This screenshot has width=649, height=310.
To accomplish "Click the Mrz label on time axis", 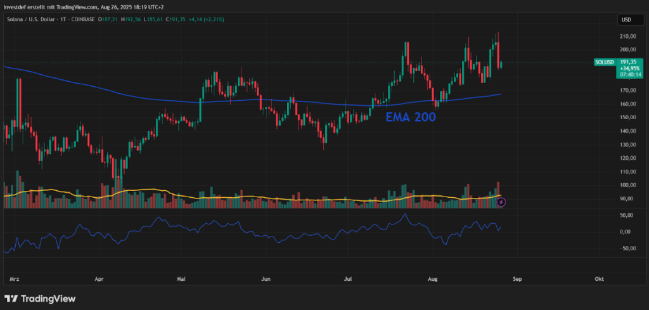I will pyautogui.click(x=15, y=278).
